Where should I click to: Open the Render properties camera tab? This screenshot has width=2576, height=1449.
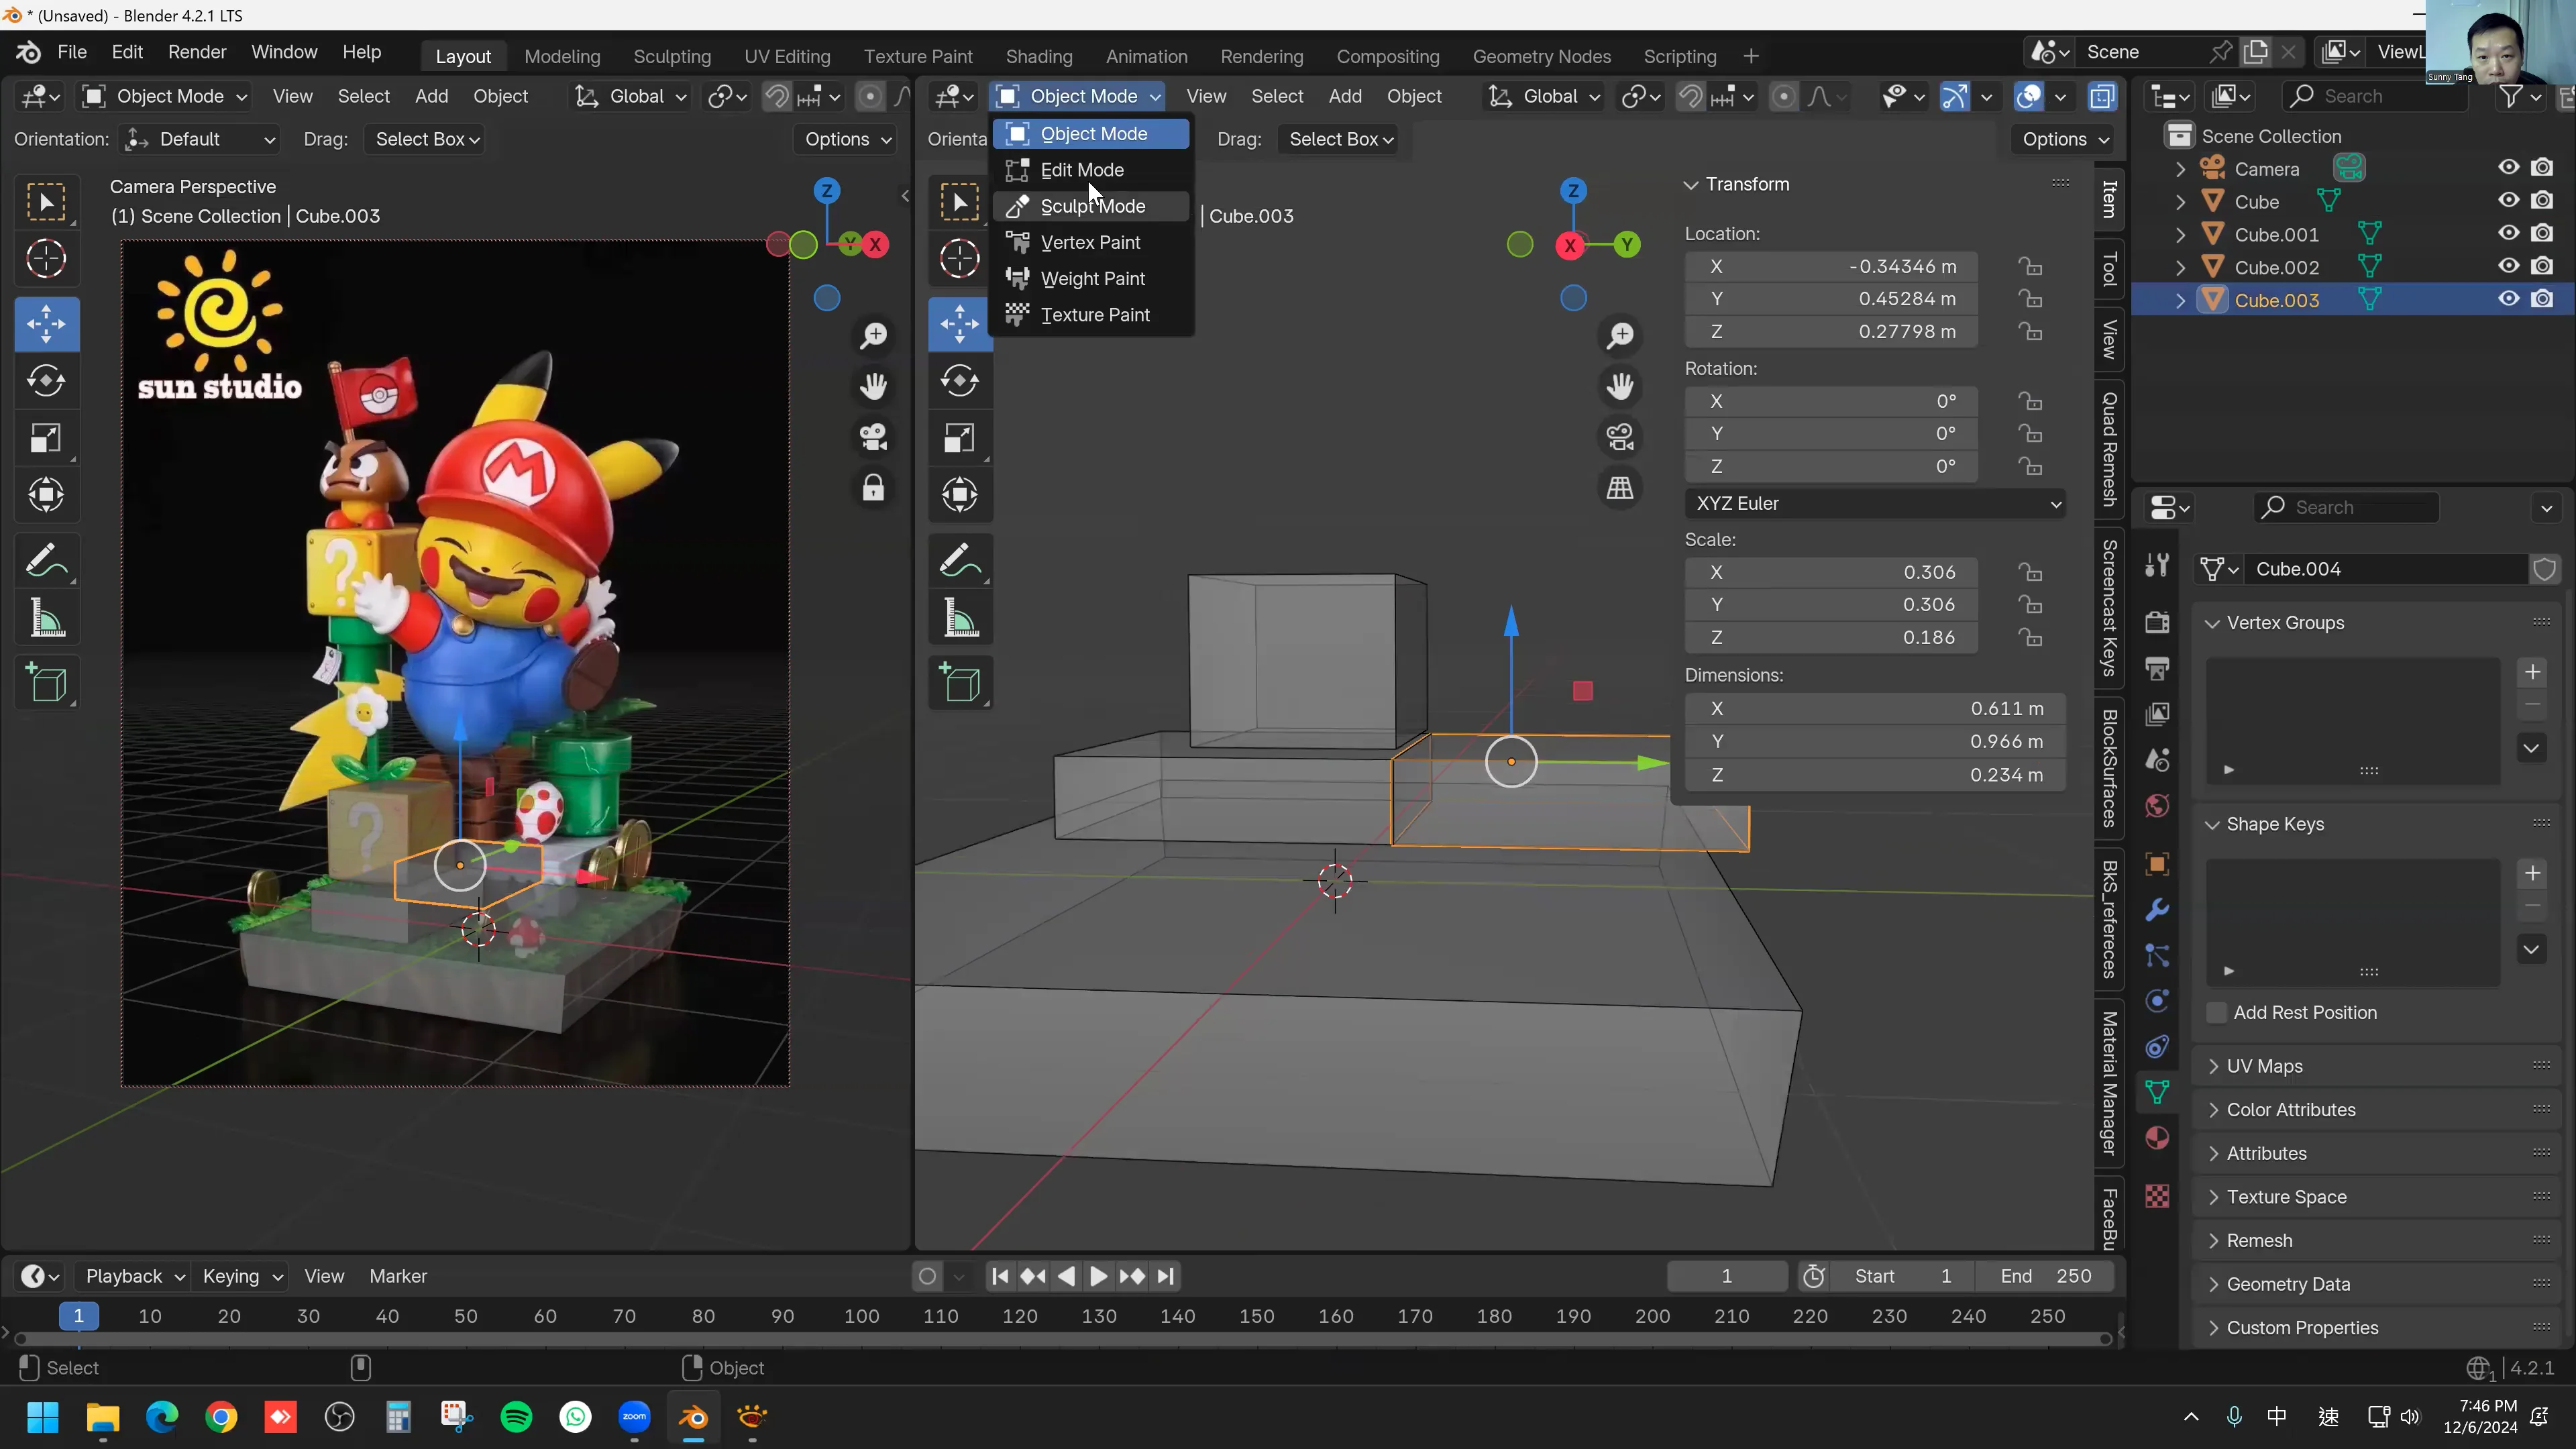pyautogui.click(x=2157, y=621)
